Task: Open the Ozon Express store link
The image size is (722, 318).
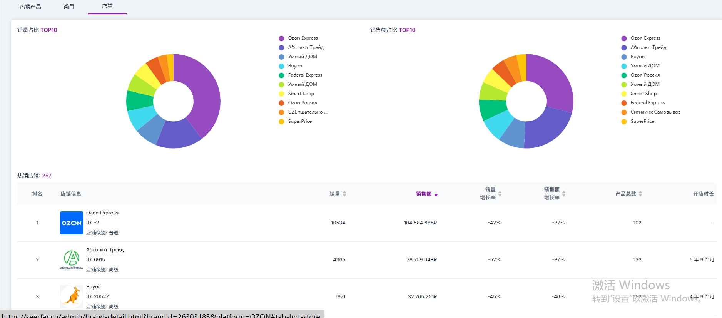Action: point(102,213)
